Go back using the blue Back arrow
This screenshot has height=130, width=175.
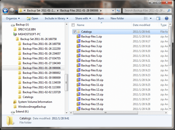pyautogui.click(x=6, y=11)
